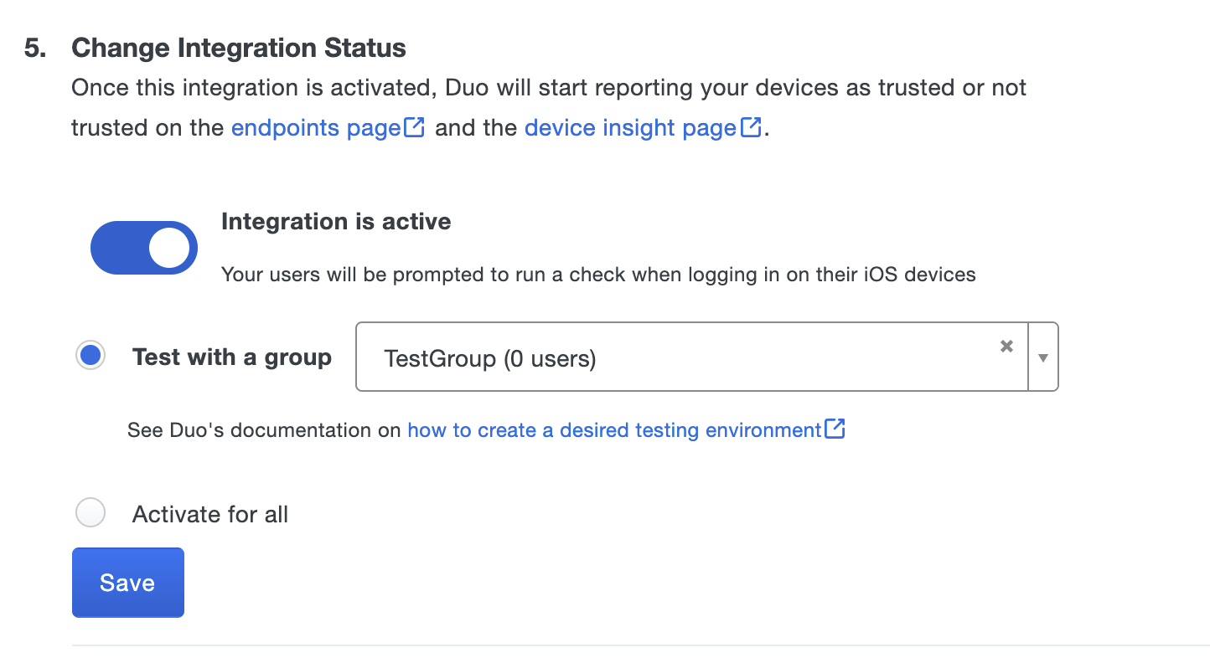Open "how to create a desired testing environment"
Image resolution: width=1210 pixels, height=663 pixels.
pyautogui.click(x=613, y=430)
